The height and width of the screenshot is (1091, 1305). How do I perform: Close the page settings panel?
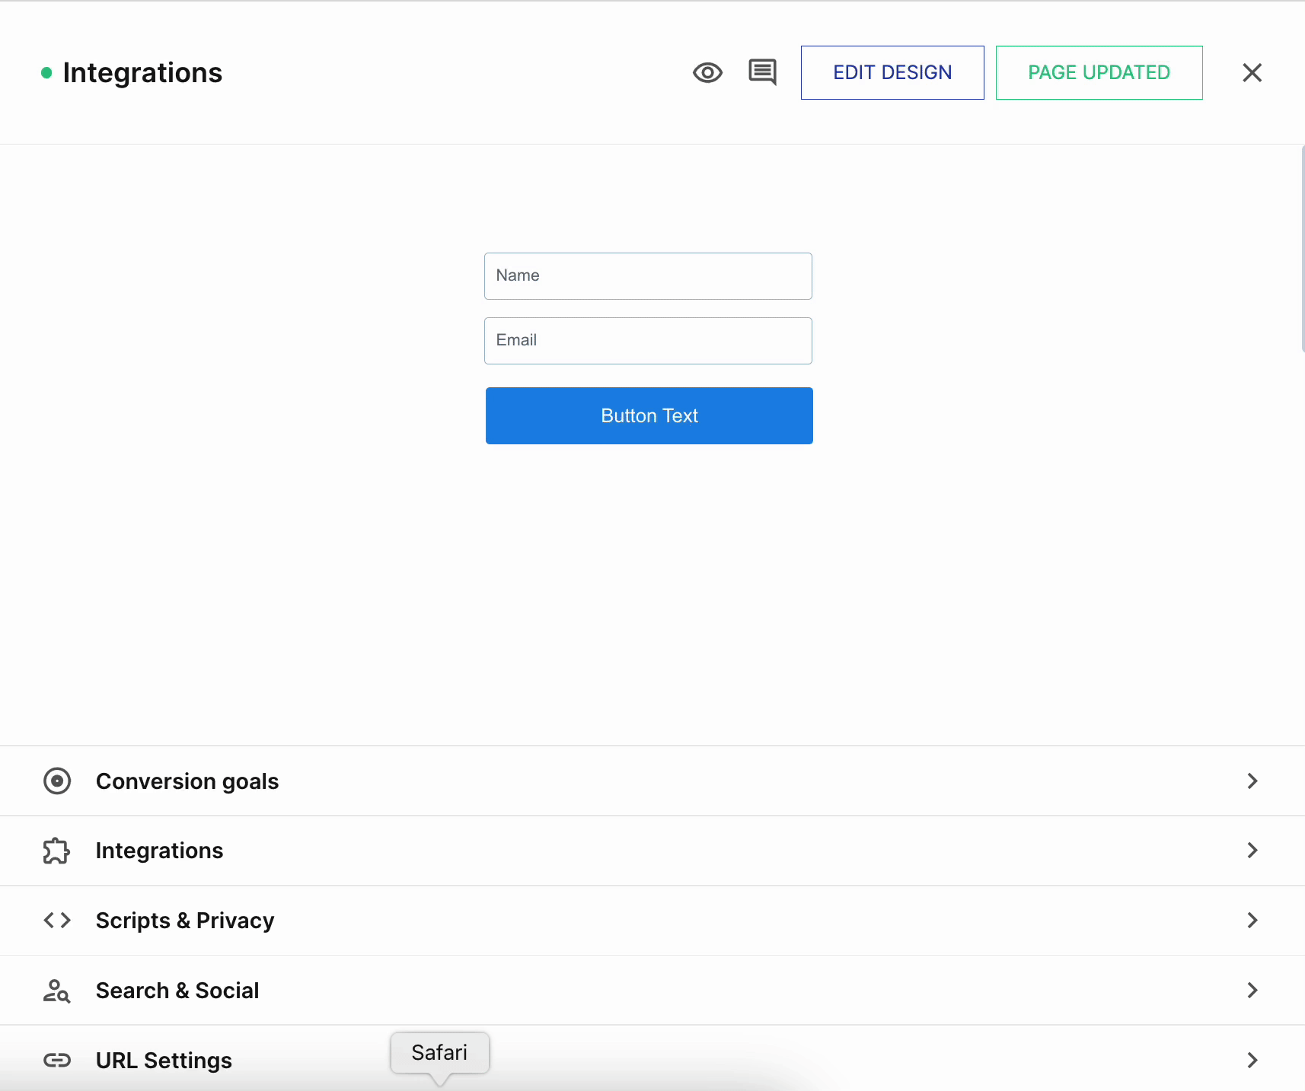(x=1252, y=73)
